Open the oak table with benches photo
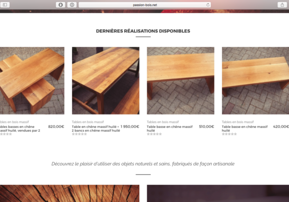The height and width of the screenshot is (202, 289). pyautogui.click(x=105, y=81)
